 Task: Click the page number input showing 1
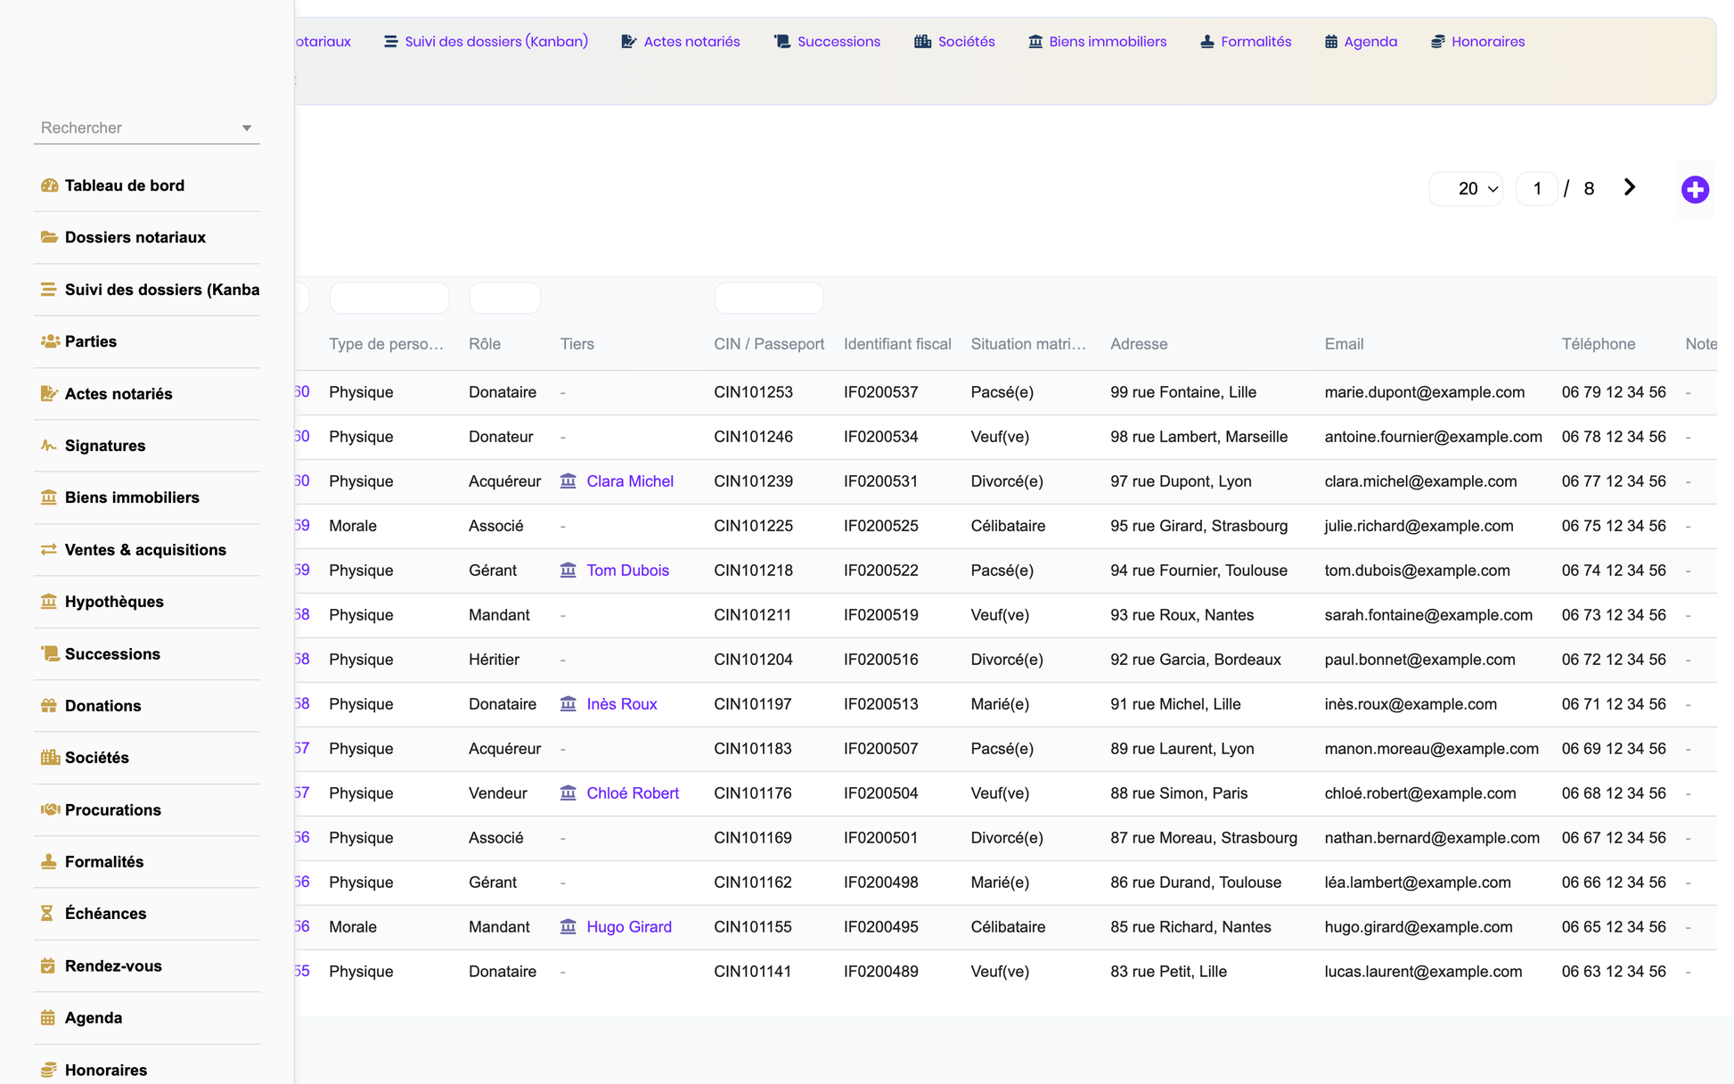click(x=1537, y=189)
